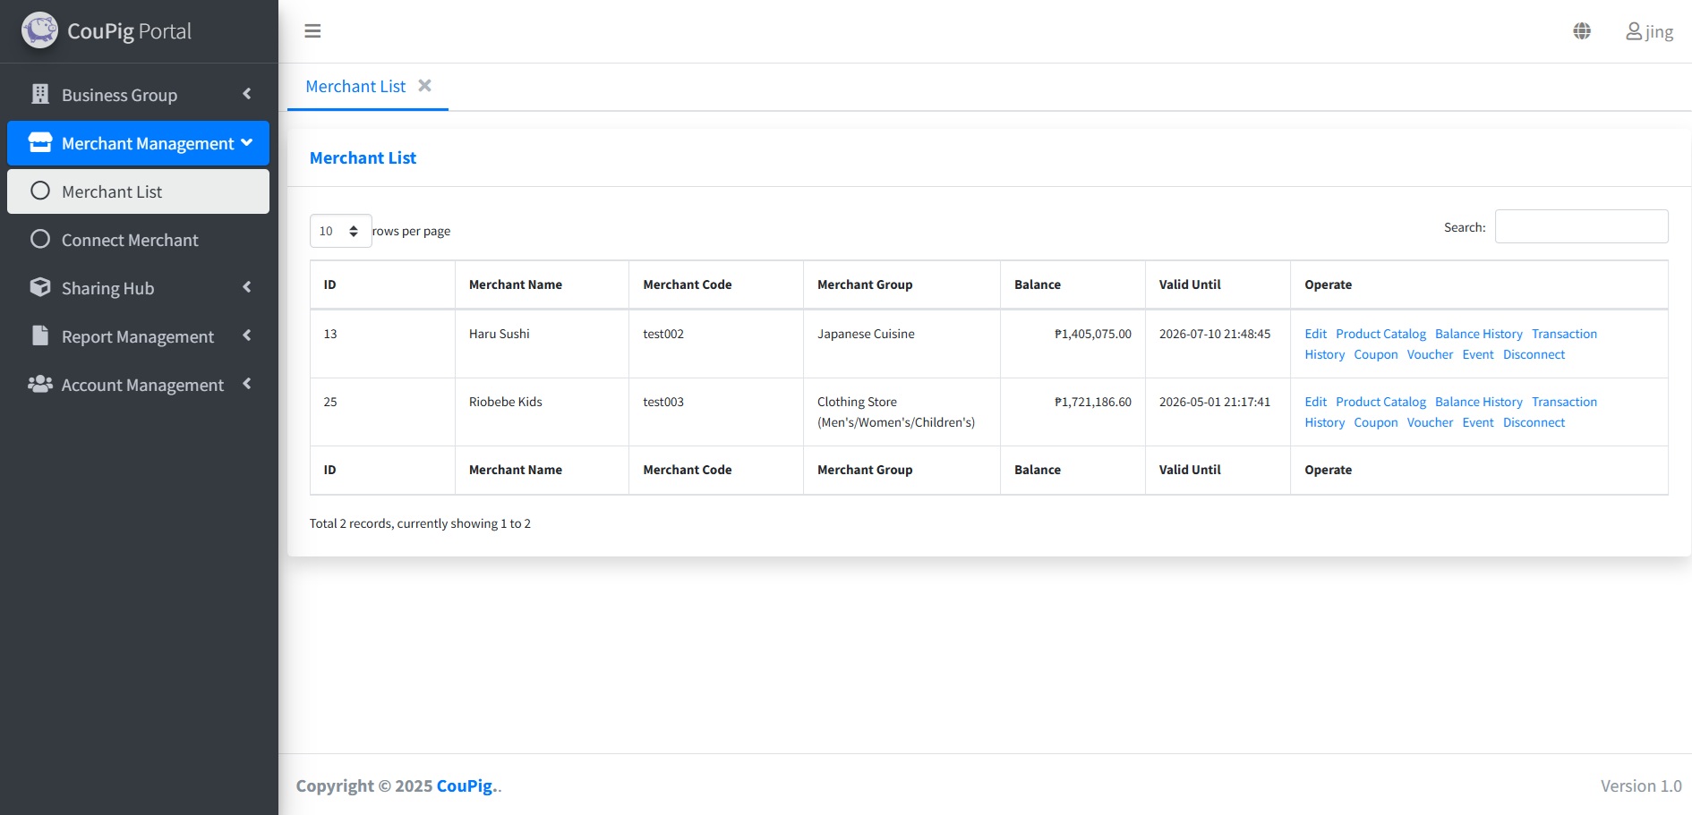Screen dimensions: 1692x815
Task: Click the Merchant Management store icon
Action: click(39, 142)
